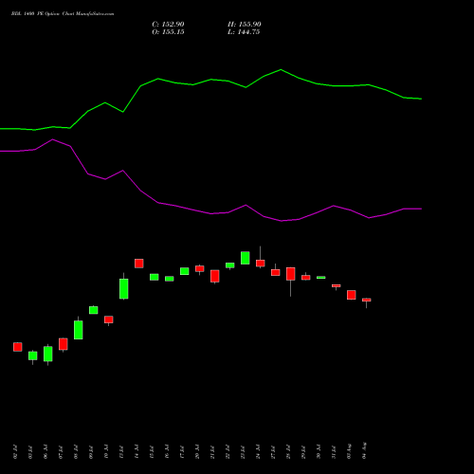The image size is (474, 474).
Task: Click the close price value C: 152.90
Action: (x=168, y=25)
